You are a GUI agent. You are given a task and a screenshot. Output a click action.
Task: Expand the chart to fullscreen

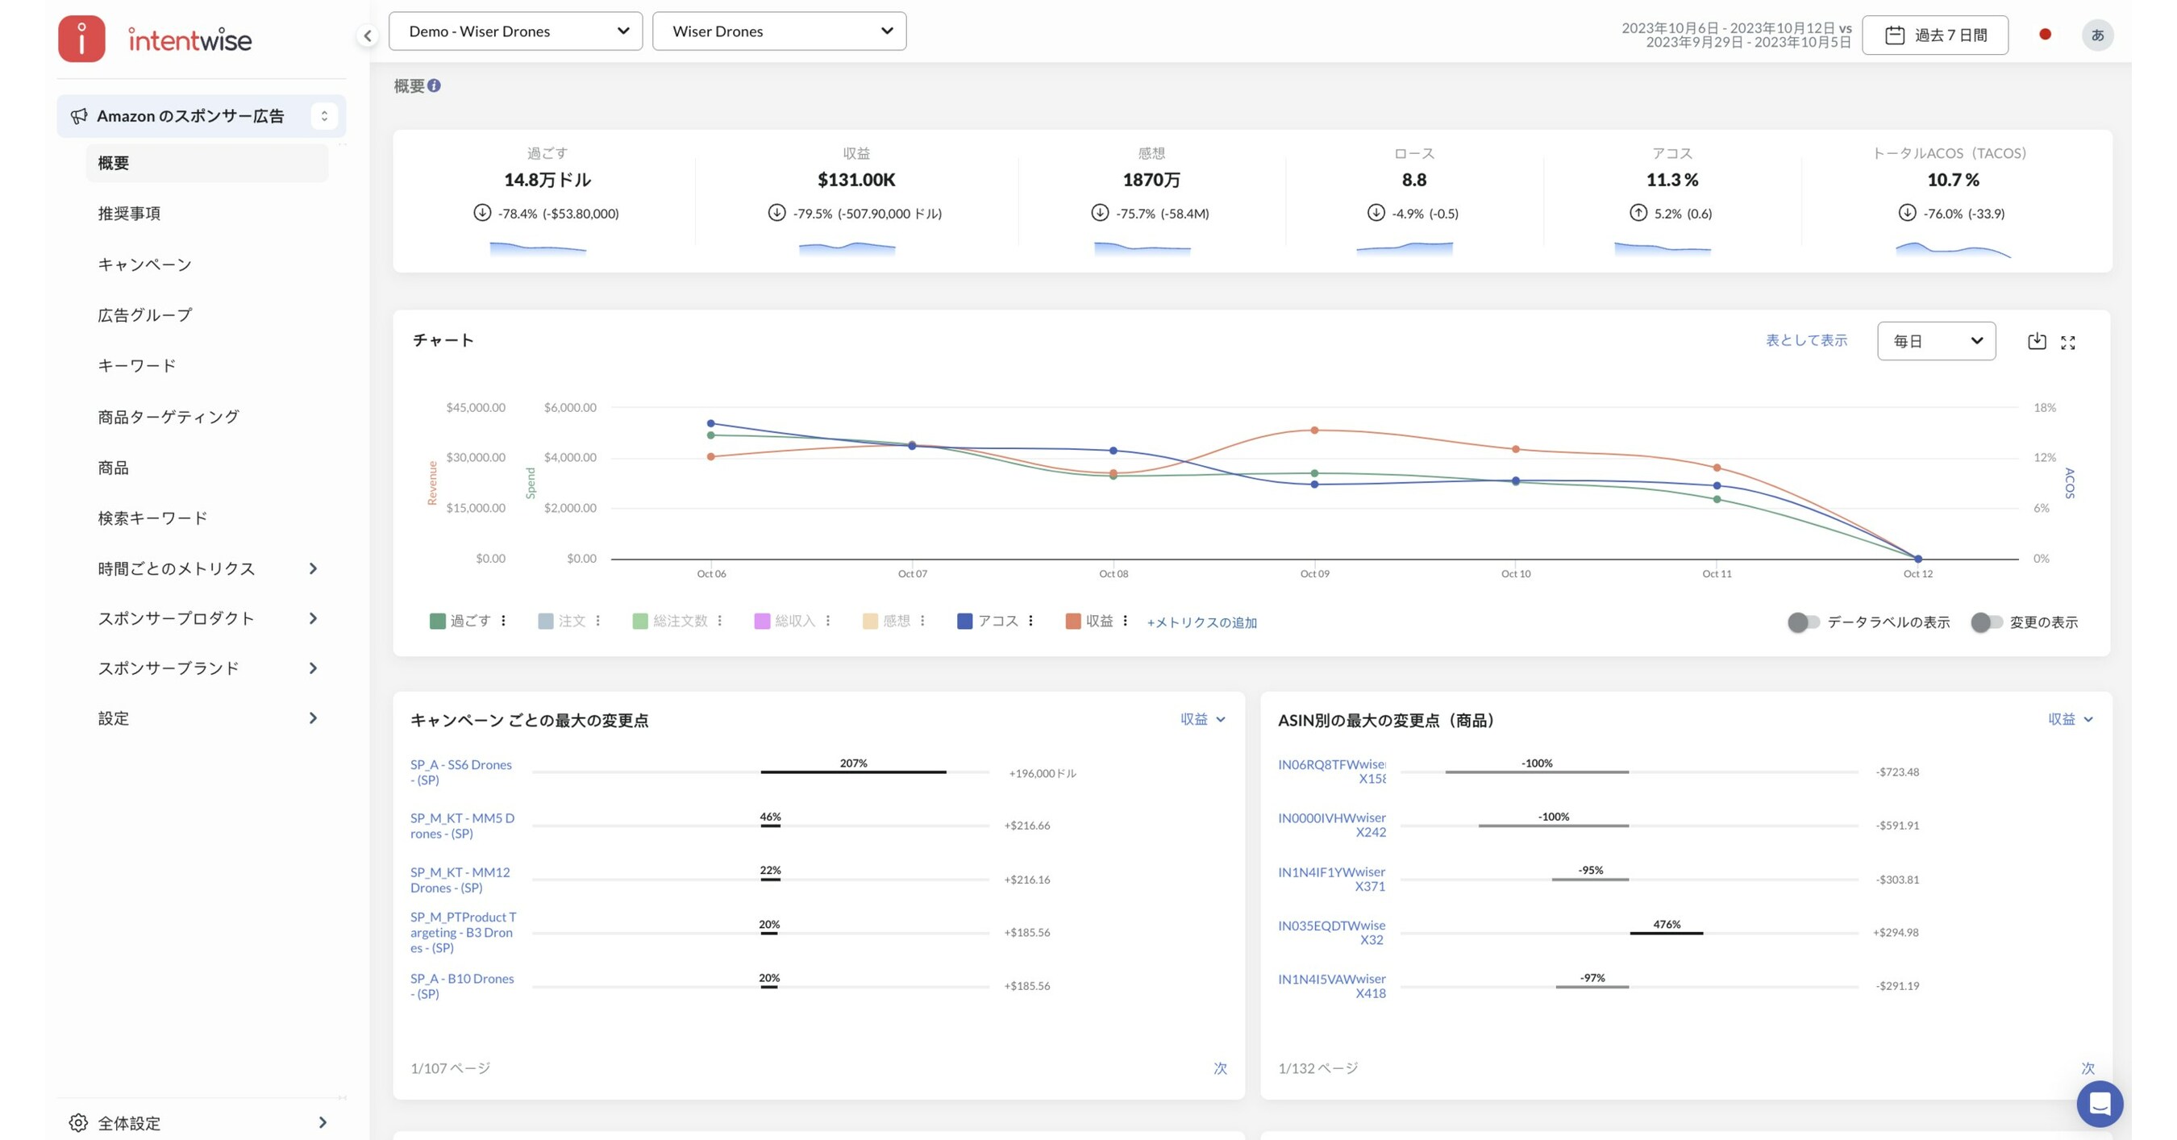click(x=2068, y=343)
